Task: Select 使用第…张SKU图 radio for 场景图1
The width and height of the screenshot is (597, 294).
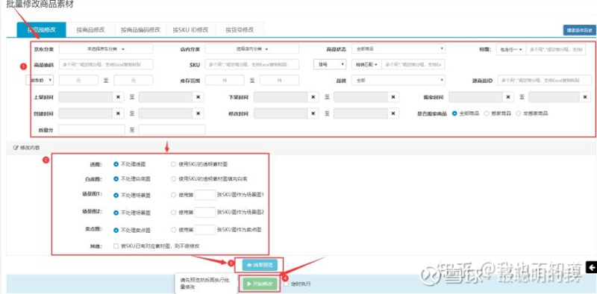Action: (174, 195)
